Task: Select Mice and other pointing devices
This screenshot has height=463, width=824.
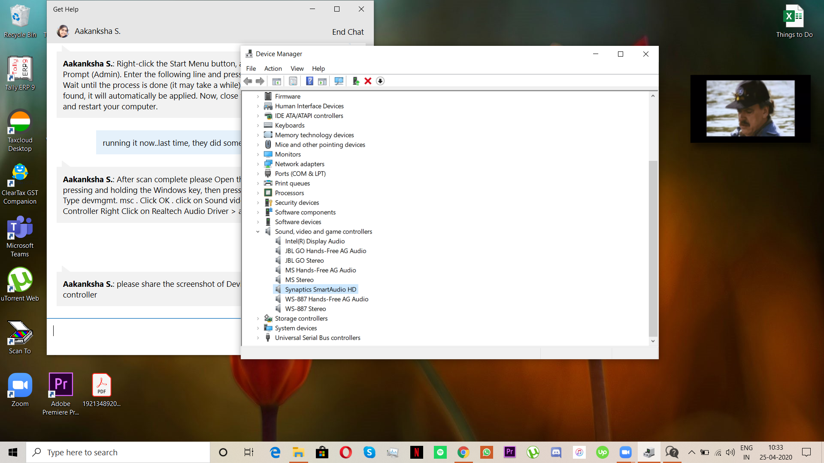Action: point(320,145)
